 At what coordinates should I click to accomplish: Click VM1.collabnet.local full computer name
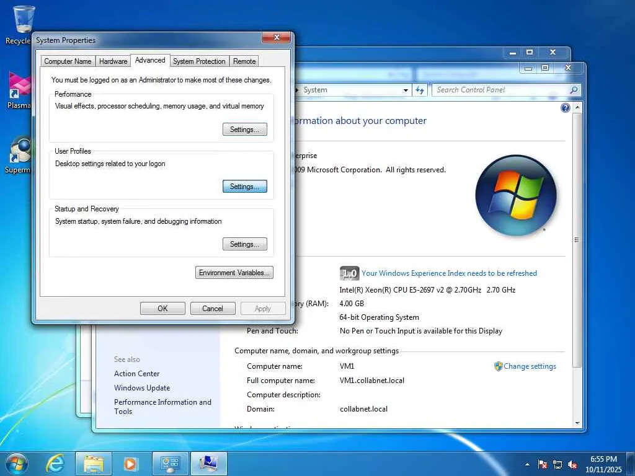pos(372,381)
